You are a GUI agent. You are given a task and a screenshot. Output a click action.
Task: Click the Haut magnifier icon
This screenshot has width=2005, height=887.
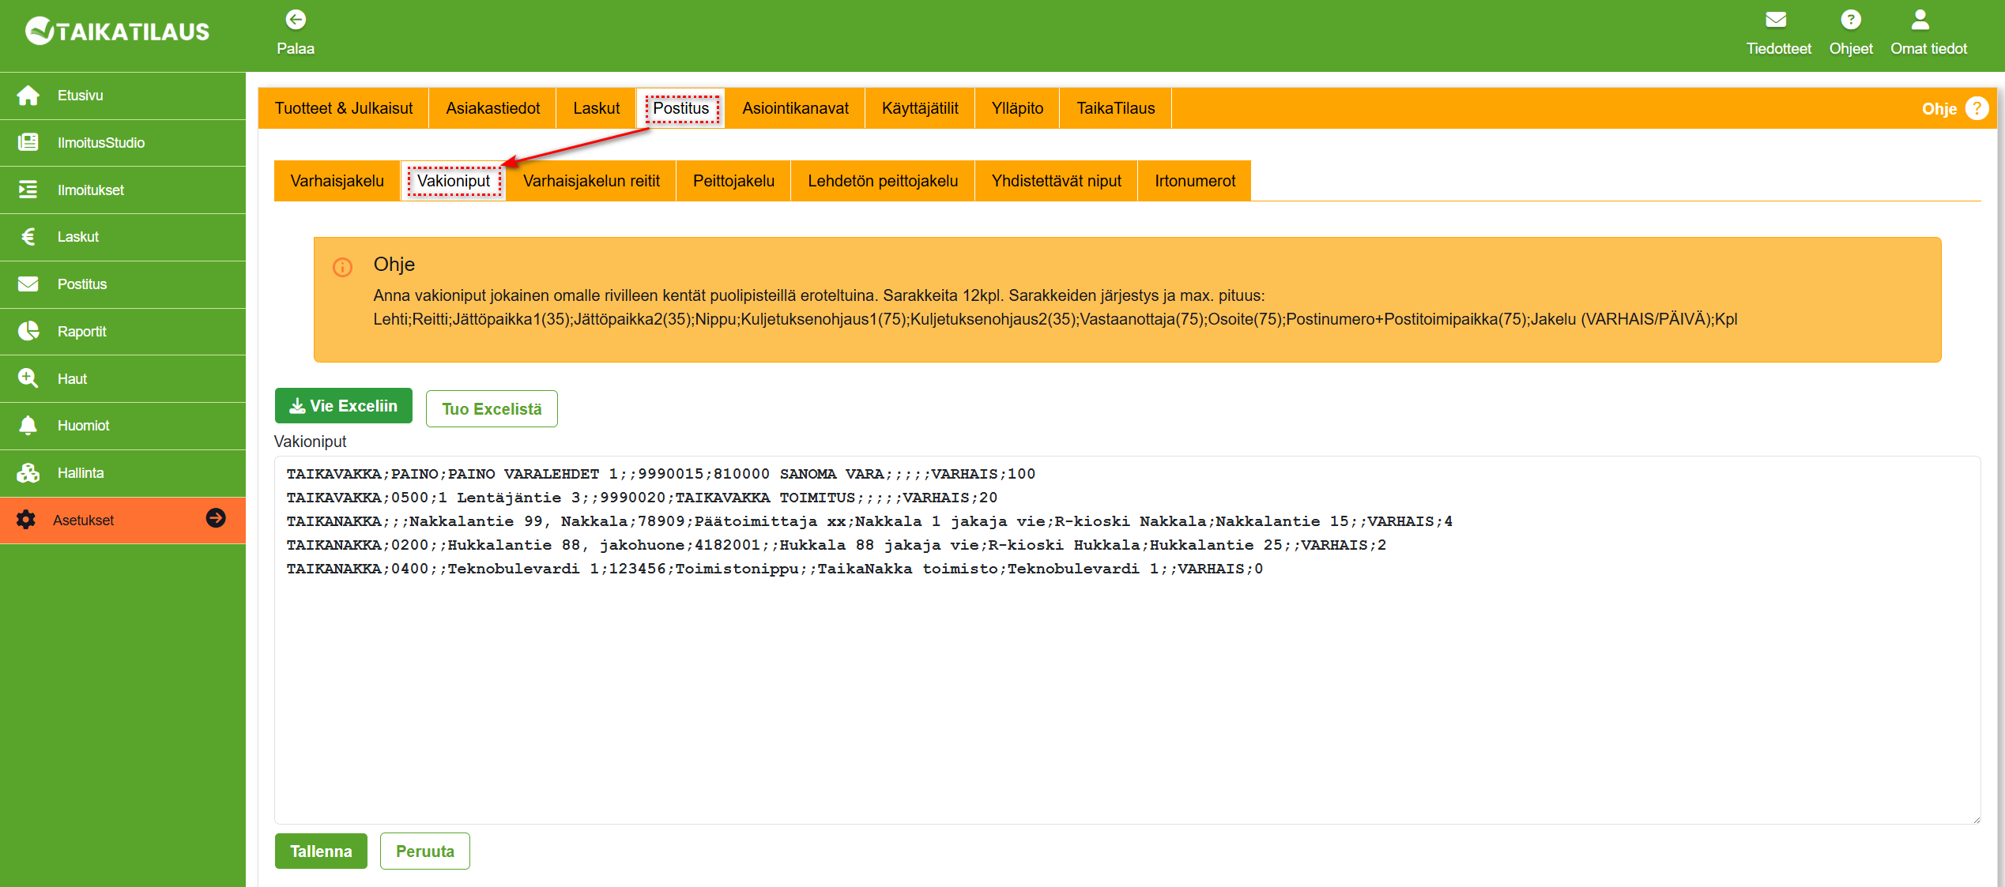28,378
